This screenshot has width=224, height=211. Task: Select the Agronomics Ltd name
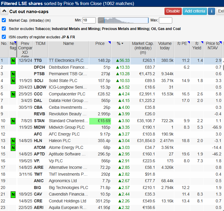point(63,181)
